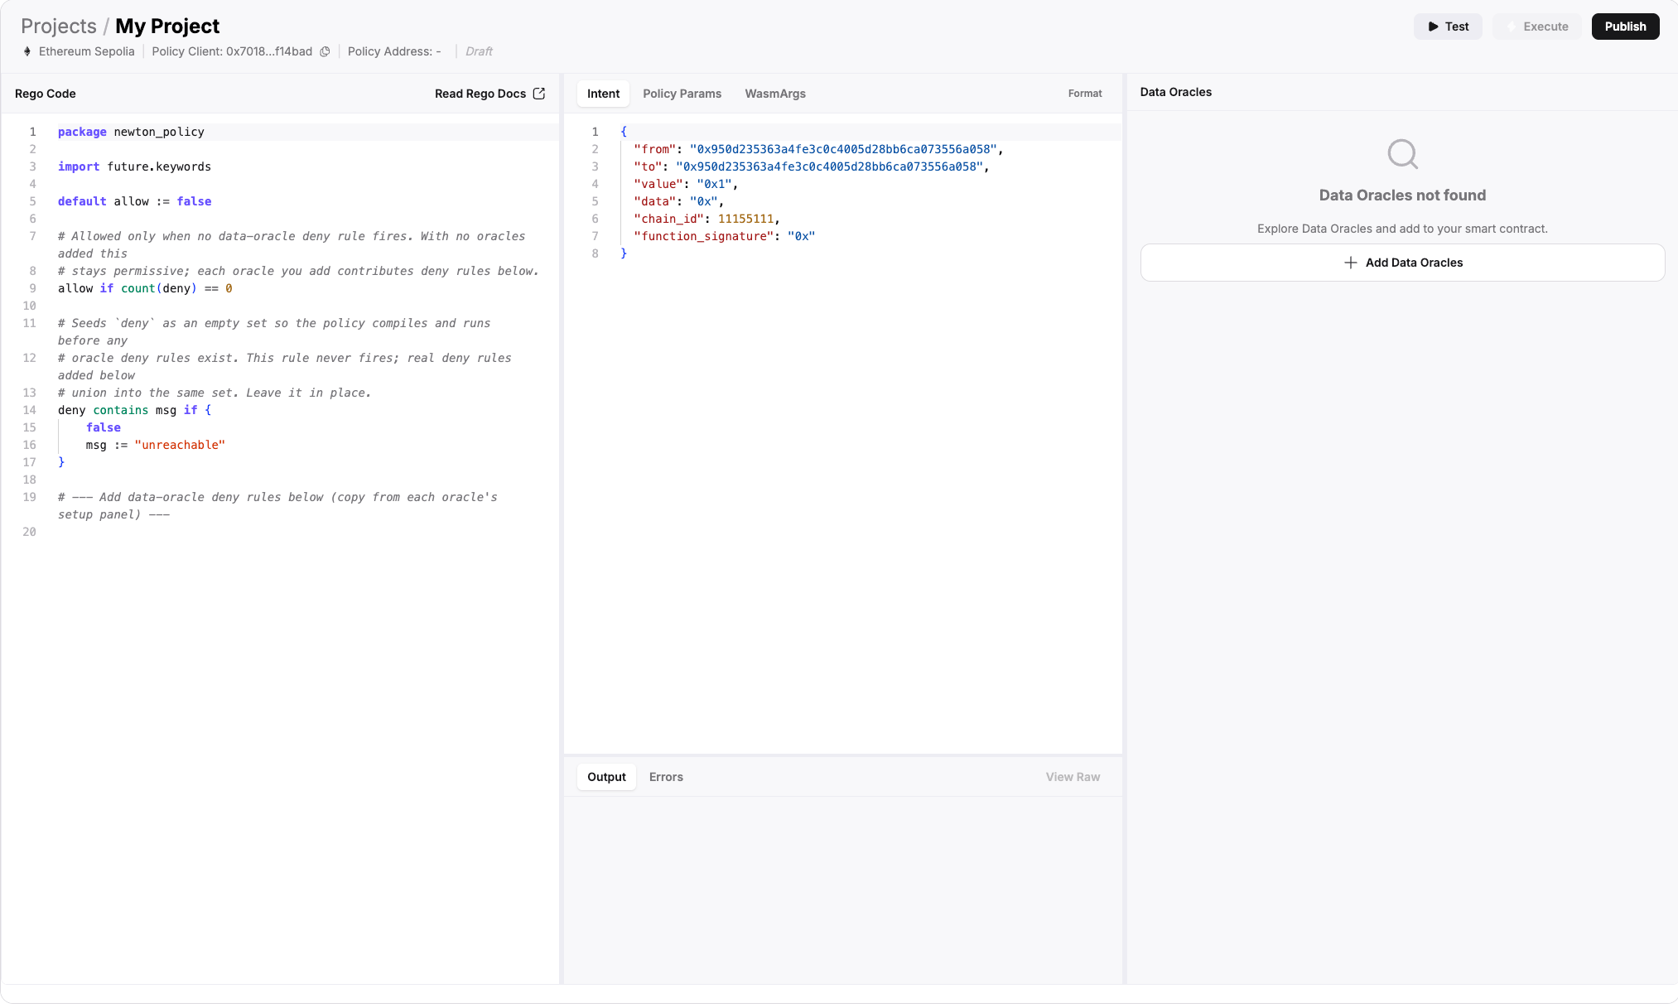
Task: Click the 'msg := "unreachable"' line
Action: (155, 445)
